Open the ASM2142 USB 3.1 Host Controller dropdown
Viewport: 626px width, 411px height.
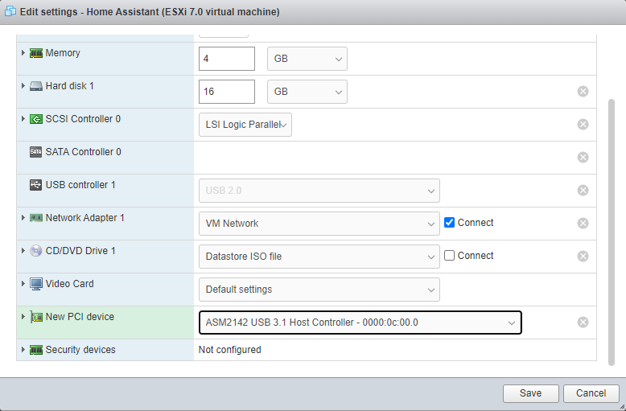360,323
